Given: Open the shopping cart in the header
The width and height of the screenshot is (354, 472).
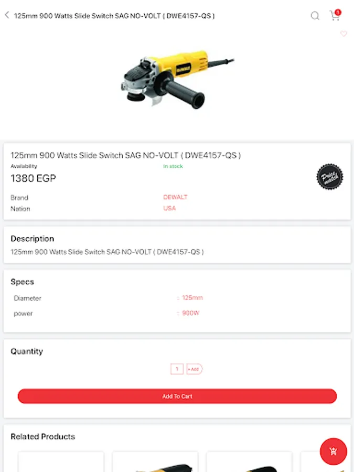Looking at the screenshot, I should point(334,16).
